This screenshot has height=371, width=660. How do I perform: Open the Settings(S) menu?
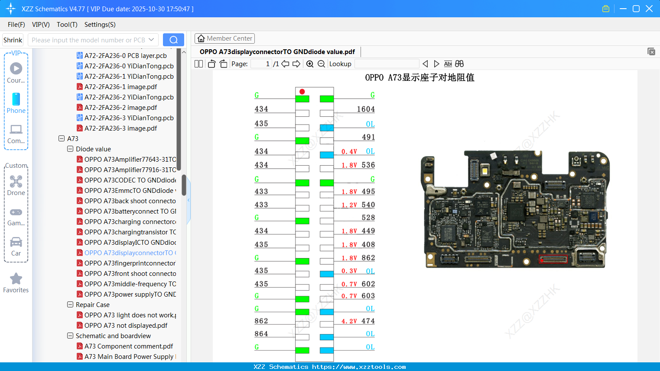click(x=100, y=25)
